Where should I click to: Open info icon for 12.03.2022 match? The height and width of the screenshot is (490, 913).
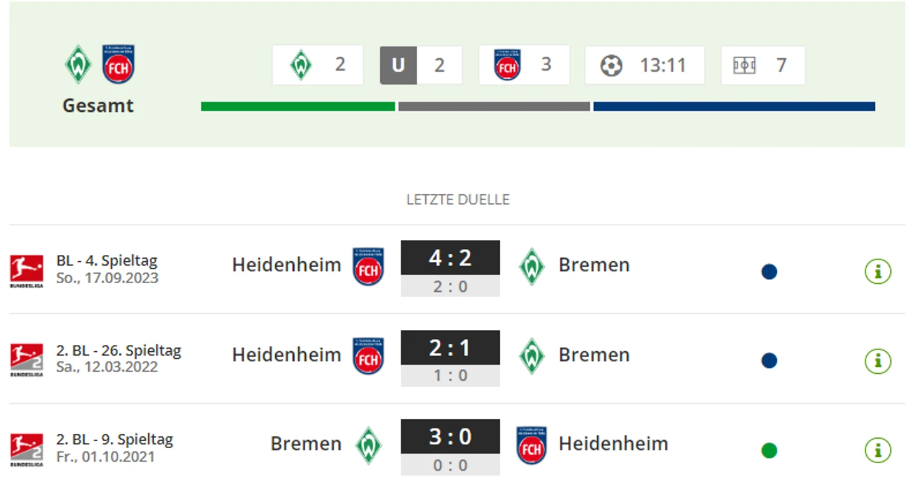pyautogui.click(x=877, y=361)
